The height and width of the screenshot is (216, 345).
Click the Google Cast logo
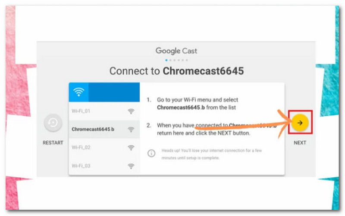point(176,51)
